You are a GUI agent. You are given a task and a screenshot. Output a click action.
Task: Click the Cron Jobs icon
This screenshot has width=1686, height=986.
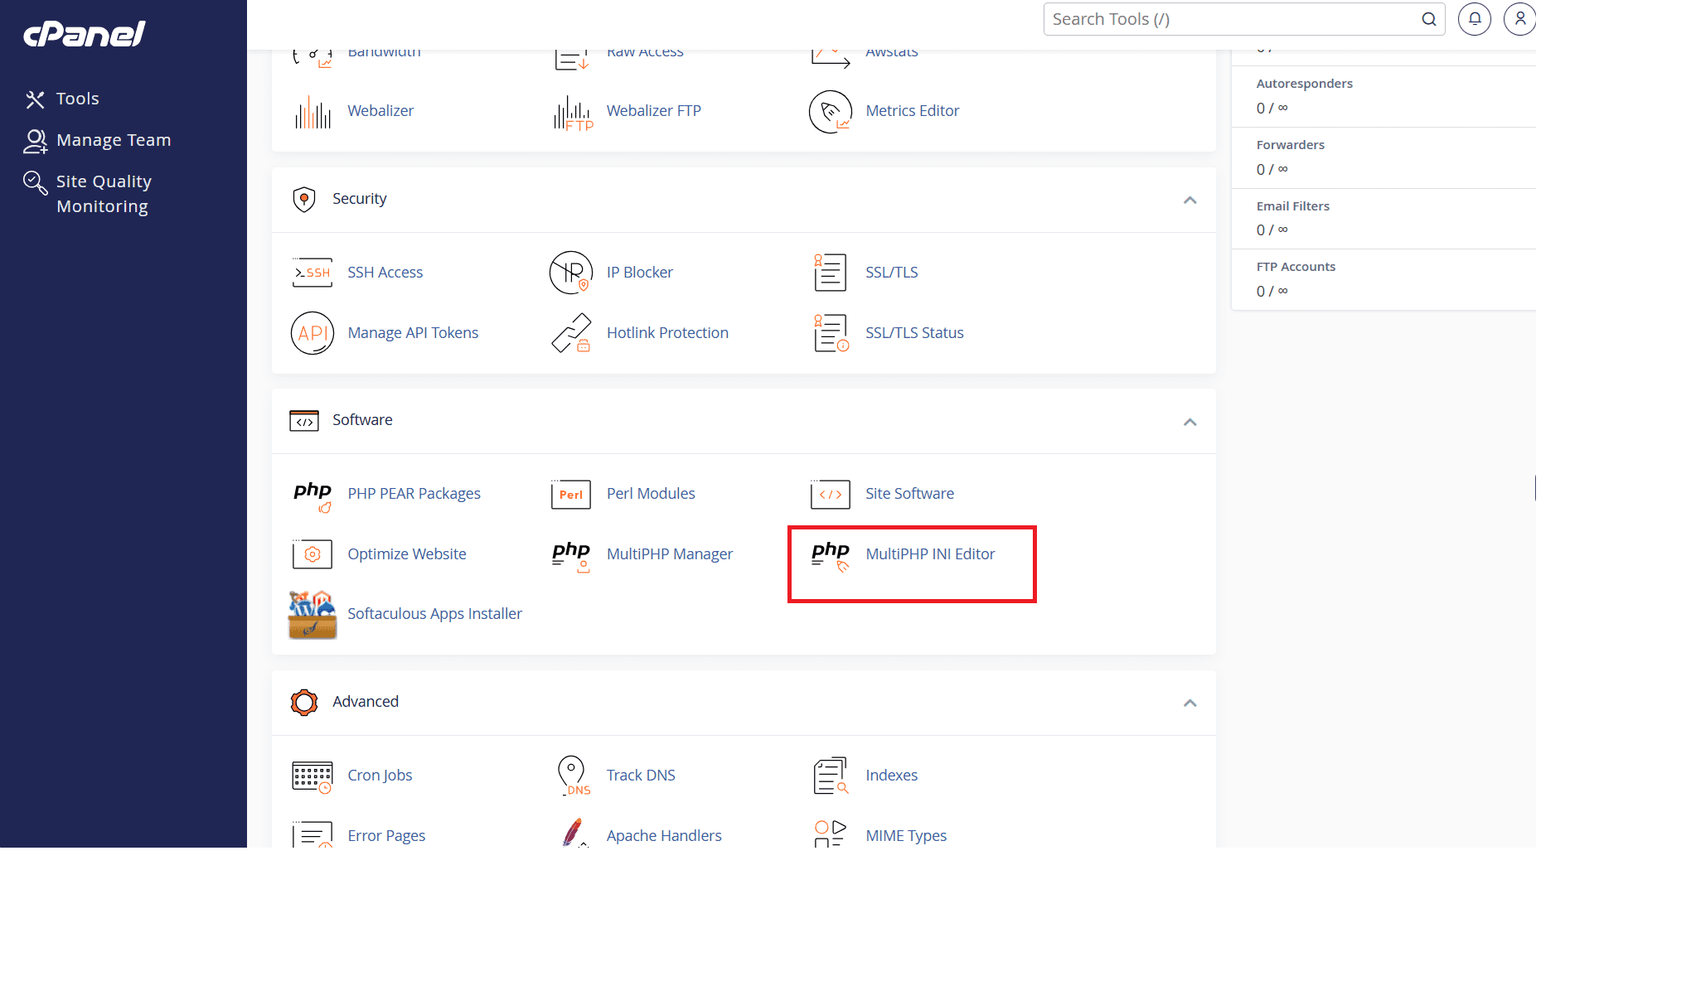click(312, 776)
